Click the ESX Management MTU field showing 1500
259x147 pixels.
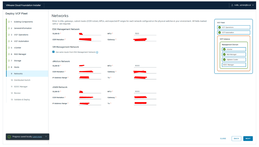point(145,34)
